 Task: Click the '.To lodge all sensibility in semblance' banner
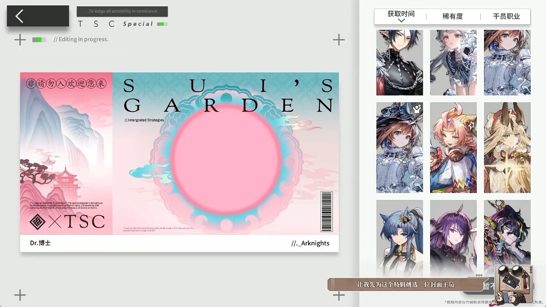[122, 11]
